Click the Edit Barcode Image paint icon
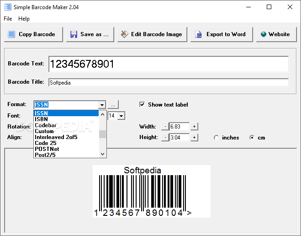Image resolution: width=301 pixels, height=236 pixels. (125, 34)
